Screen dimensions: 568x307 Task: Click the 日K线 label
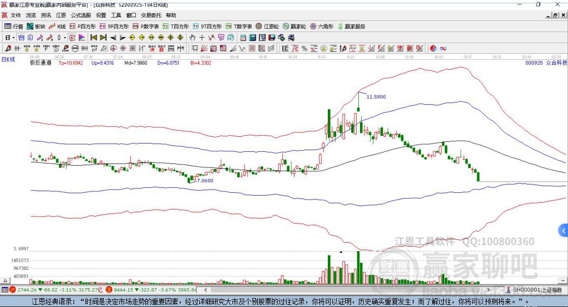[8, 59]
